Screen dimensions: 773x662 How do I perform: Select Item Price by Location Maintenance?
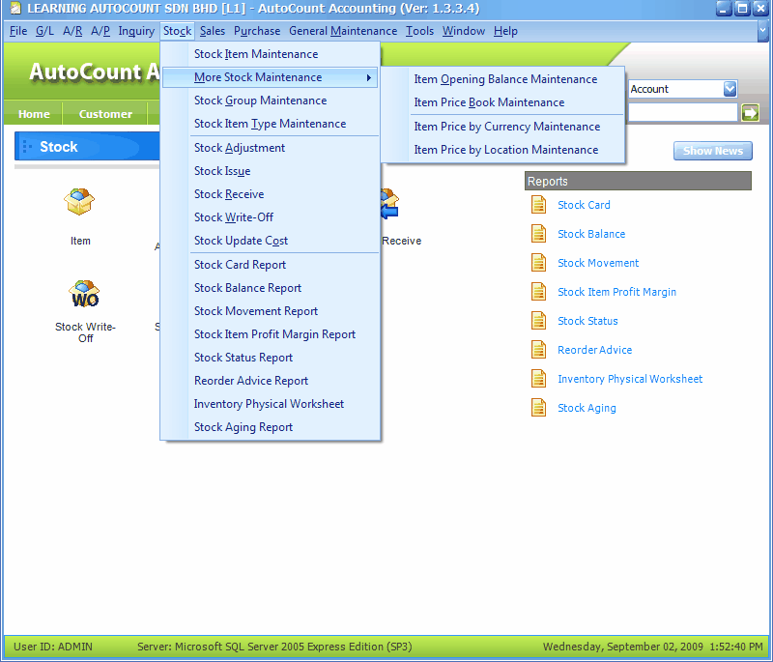[x=502, y=150]
